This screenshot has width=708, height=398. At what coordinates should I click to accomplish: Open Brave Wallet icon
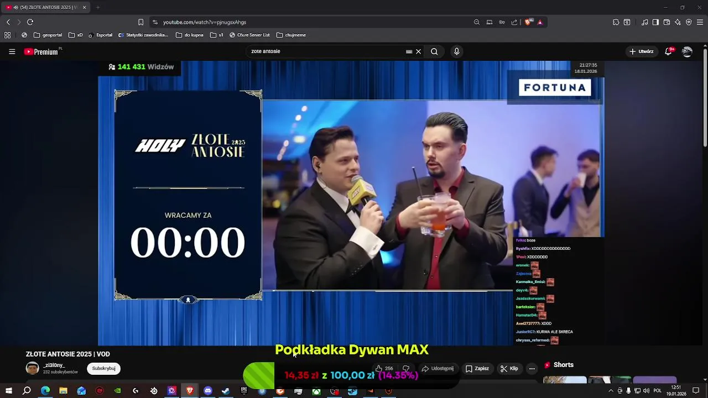(667, 22)
